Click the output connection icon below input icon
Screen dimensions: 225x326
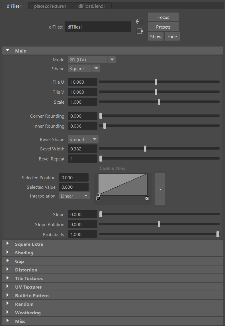pos(140,31)
